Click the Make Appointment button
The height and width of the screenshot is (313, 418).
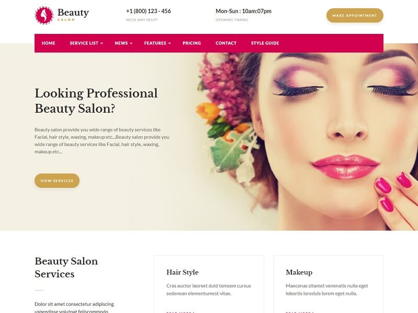355,16
